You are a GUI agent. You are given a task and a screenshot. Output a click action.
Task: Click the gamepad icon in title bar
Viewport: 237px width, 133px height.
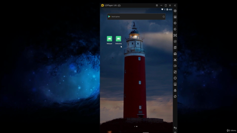pyautogui.click(x=119, y=6)
